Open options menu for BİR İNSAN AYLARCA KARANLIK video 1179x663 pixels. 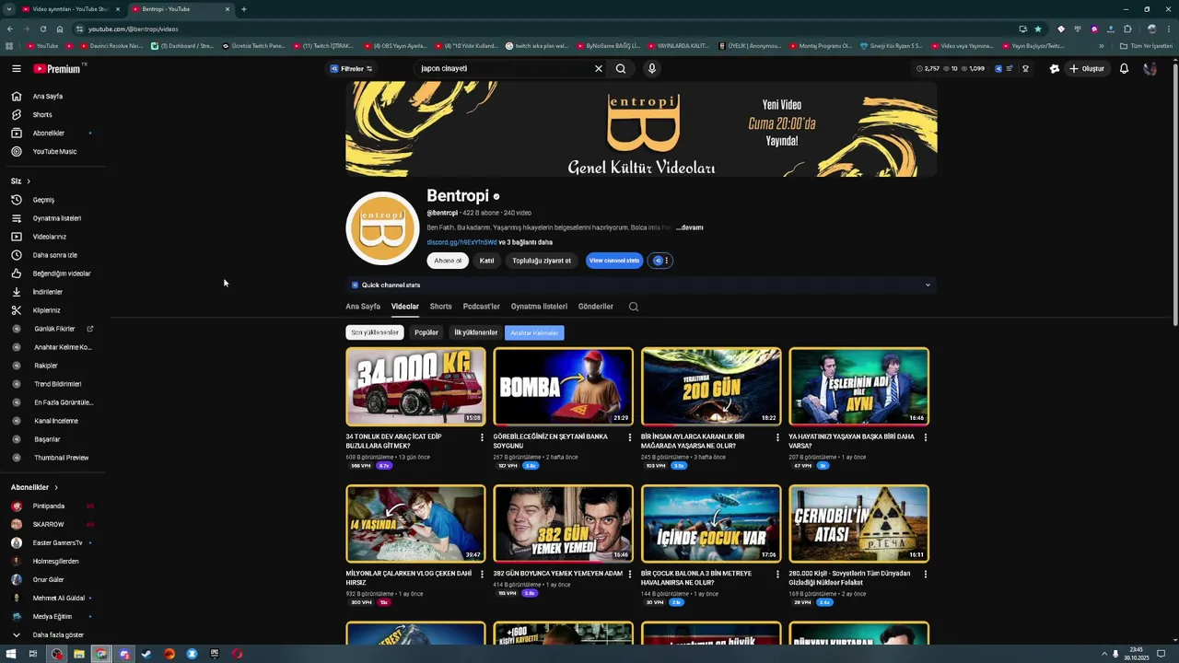[777, 437]
